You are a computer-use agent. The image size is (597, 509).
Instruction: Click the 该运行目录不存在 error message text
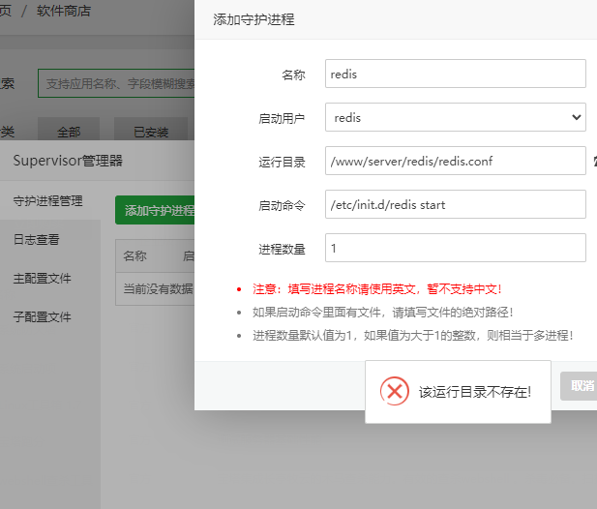474,392
